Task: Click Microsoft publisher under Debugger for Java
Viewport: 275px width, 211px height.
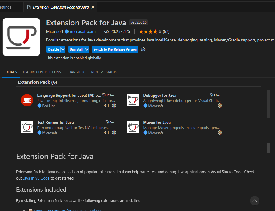Action: (156, 106)
